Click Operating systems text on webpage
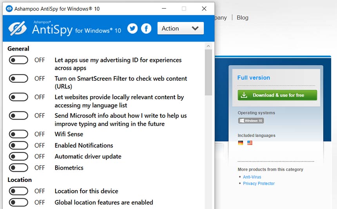This screenshot has width=337, height=209. pyautogui.click(x=256, y=113)
